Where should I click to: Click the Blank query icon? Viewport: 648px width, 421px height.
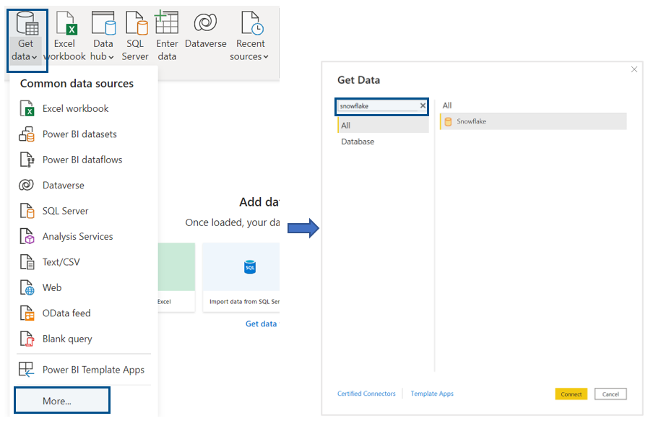27,339
